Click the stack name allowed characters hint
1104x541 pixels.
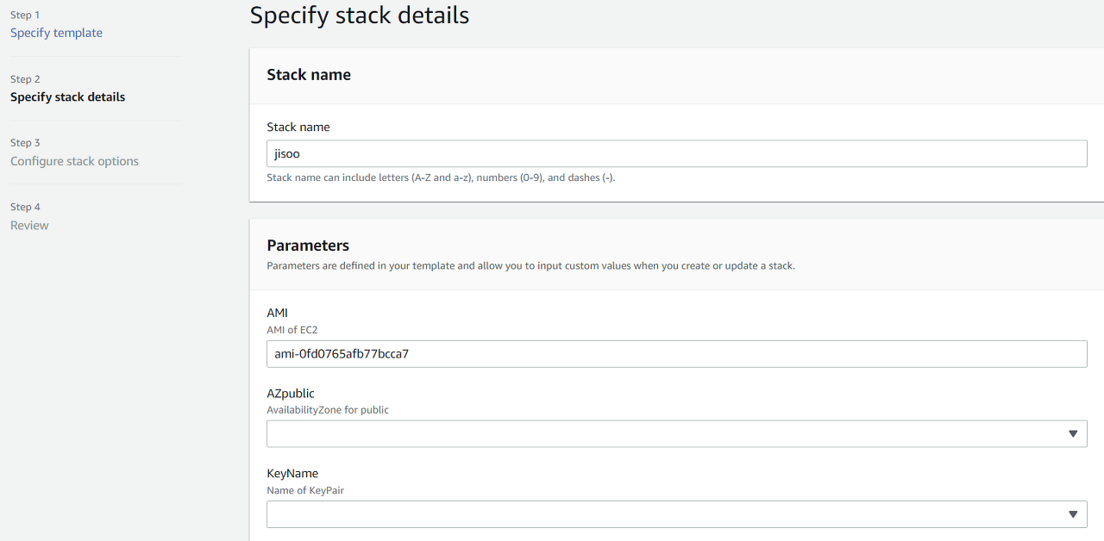pos(441,178)
